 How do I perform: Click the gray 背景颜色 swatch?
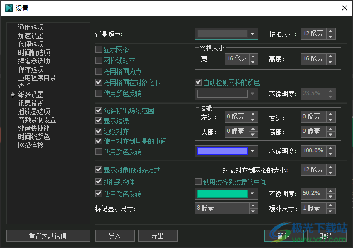(222, 34)
